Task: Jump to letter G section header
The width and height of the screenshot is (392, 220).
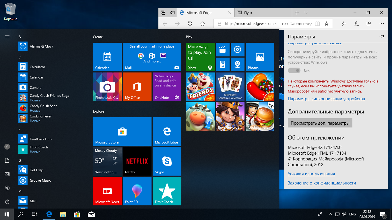Action: [x=20, y=160]
